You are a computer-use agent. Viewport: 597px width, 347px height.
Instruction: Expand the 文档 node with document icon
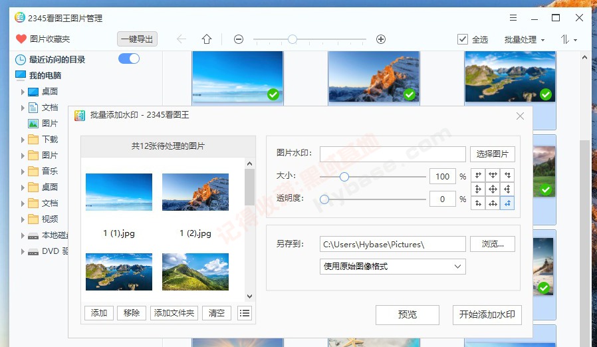23,108
